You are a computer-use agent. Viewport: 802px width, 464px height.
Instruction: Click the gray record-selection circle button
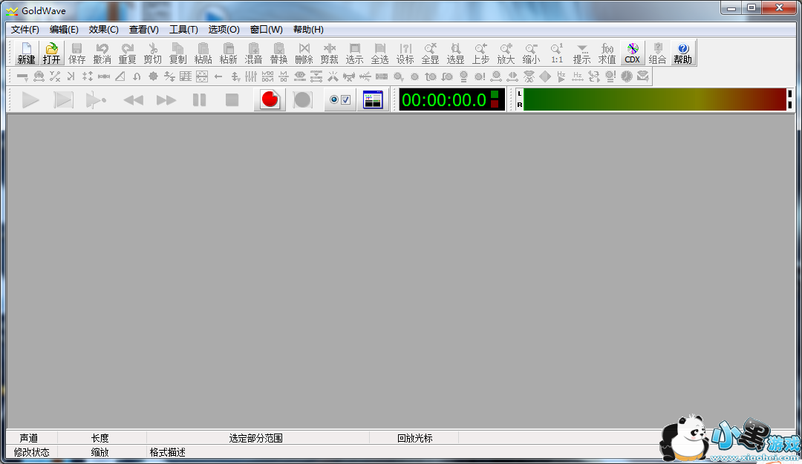point(302,99)
